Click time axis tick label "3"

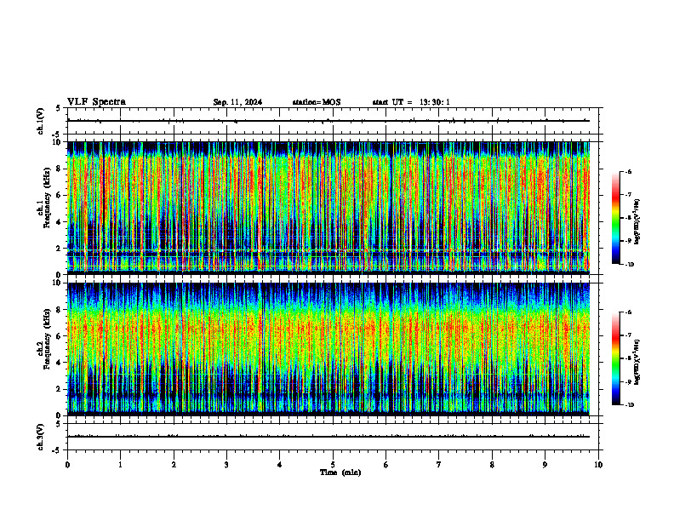click(226, 465)
